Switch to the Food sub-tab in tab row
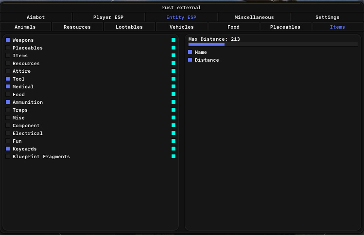The width and height of the screenshot is (364, 235). pyautogui.click(x=234, y=27)
